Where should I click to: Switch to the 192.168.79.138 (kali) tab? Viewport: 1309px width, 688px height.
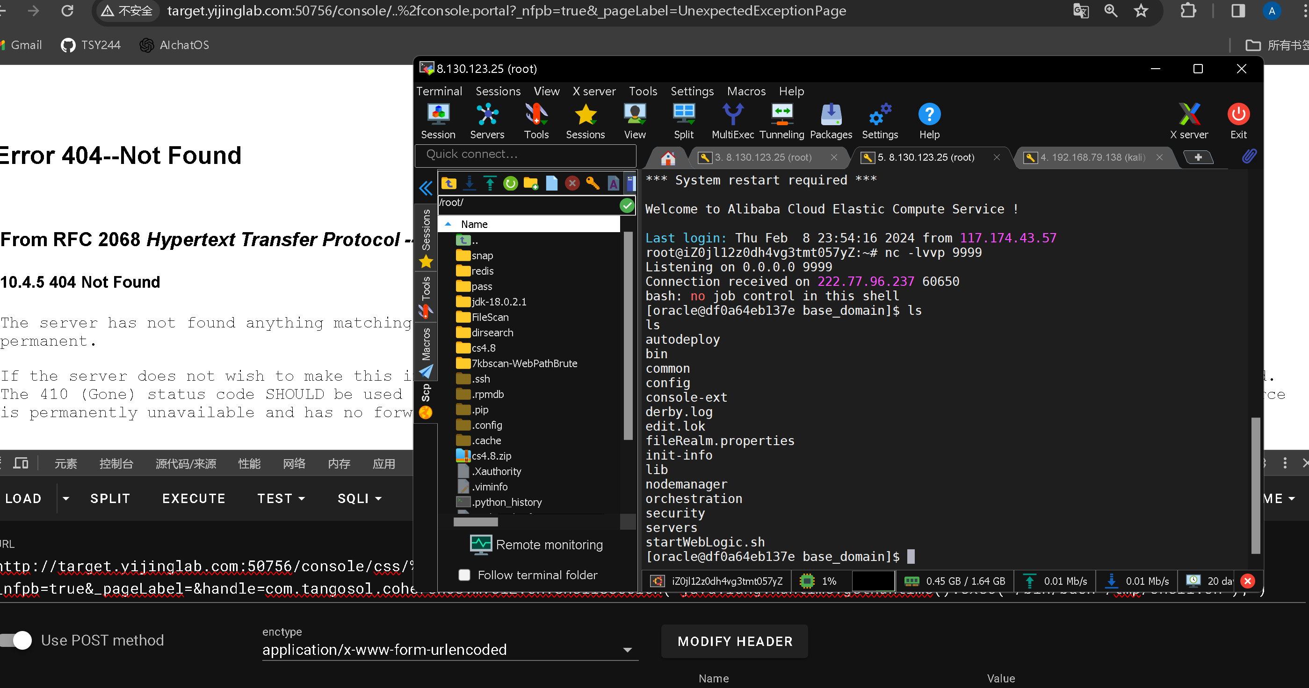(x=1092, y=157)
